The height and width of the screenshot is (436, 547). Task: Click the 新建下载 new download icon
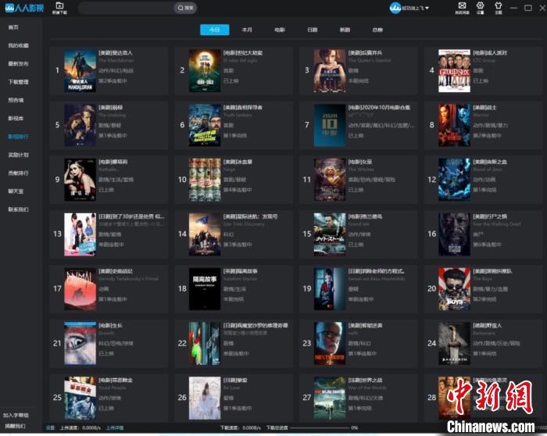pos(59,7)
